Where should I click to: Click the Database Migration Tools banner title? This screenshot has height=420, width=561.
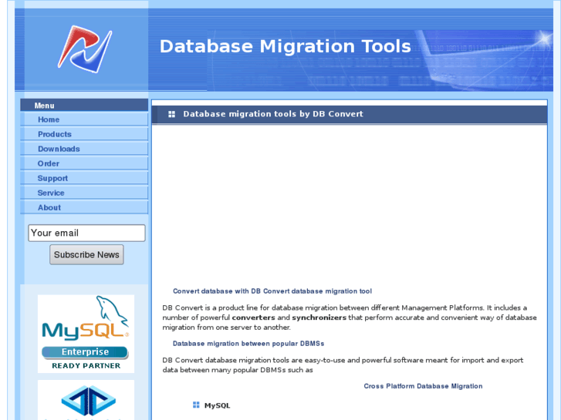[x=286, y=46]
